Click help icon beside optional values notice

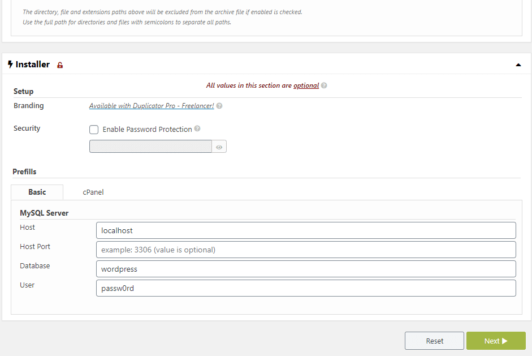tap(324, 85)
